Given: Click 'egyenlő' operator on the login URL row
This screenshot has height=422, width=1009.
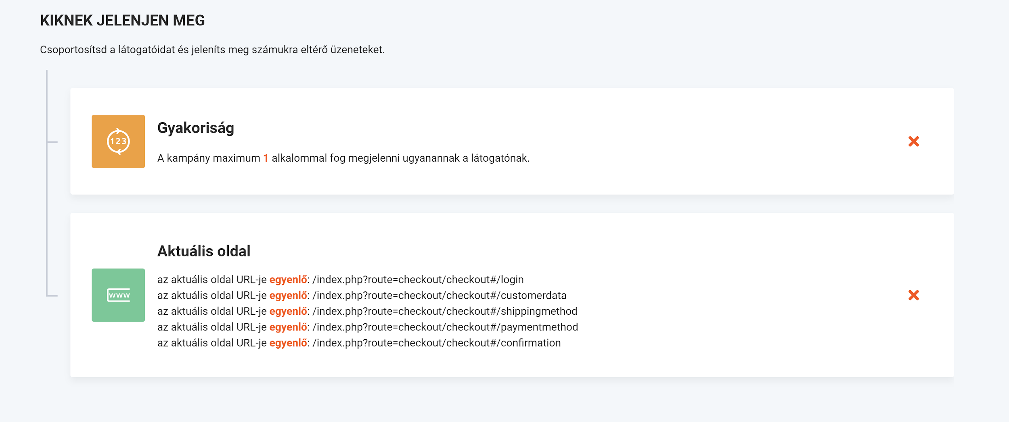Looking at the screenshot, I should (288, 280).
